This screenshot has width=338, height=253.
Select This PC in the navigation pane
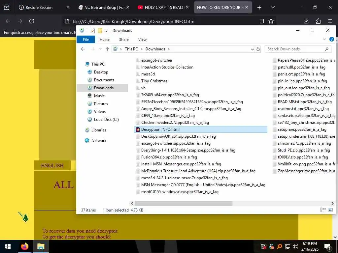[98, 64]
